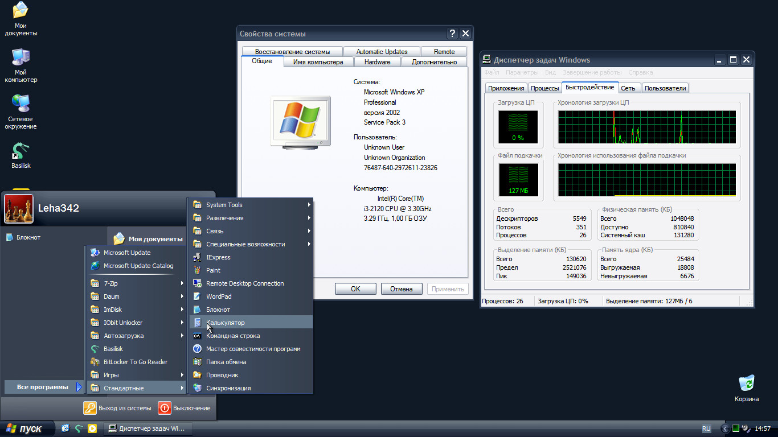The image size is (778, 437).
Task: Click the Microsoft Update Catalog icon
Action: tap(95, 266)
